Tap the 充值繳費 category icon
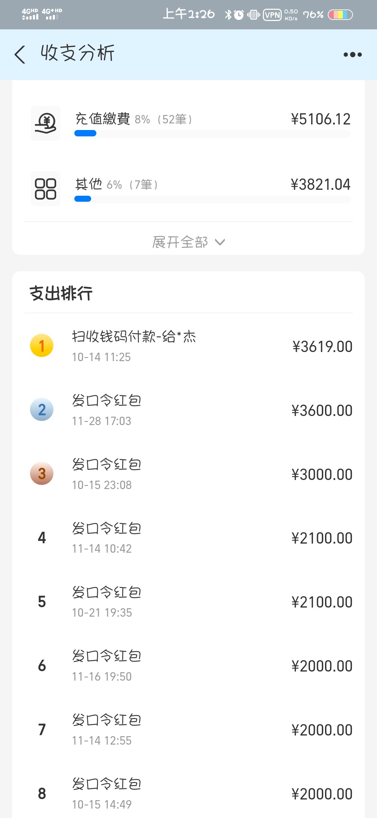Viewport: 377px width, 818px height. point(46,123)
